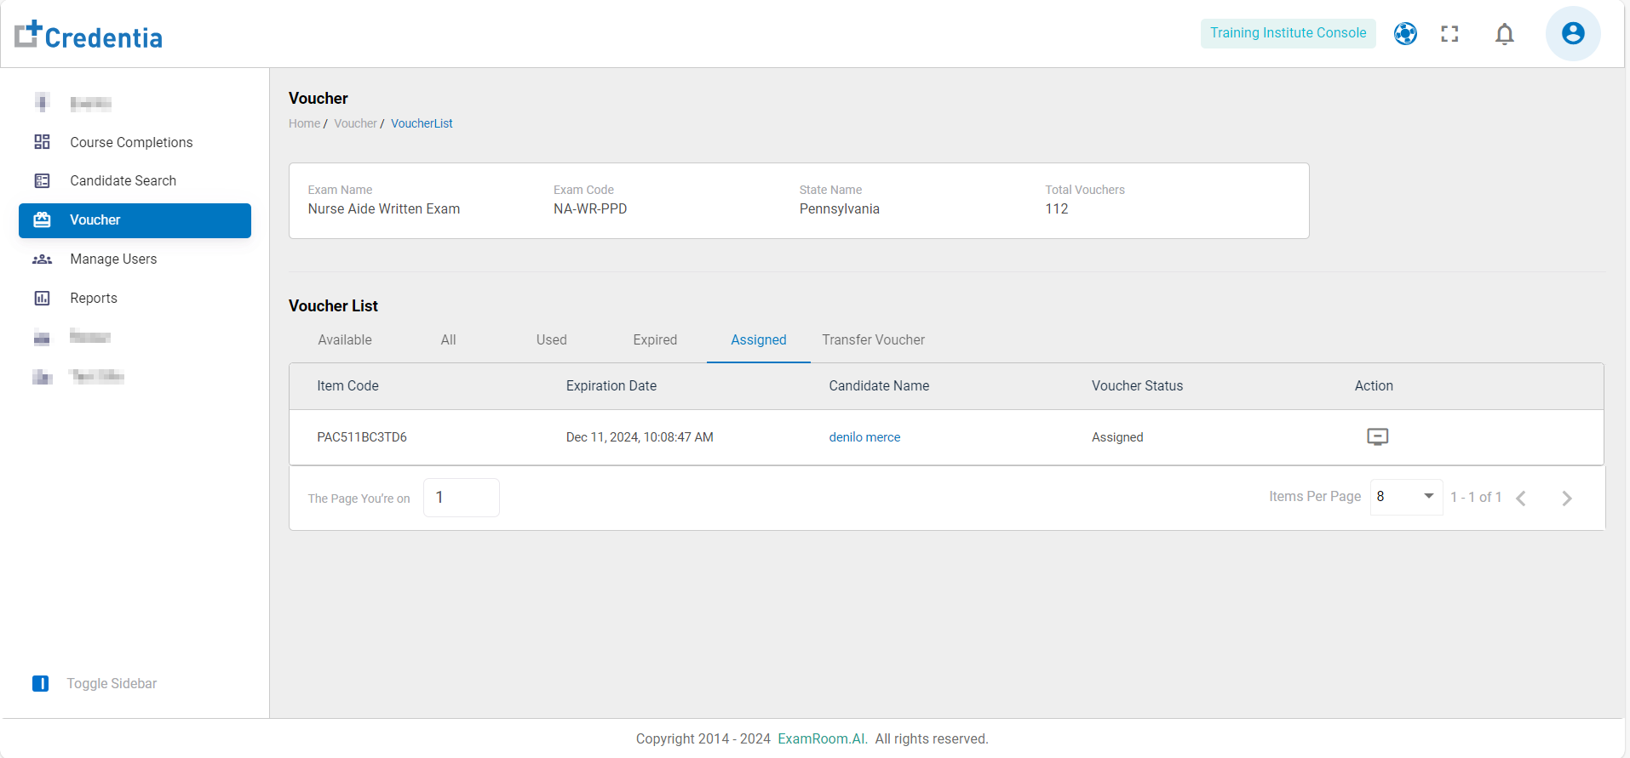The image size is (1630, 758).
Task: Go to the next page arrow
Action: [x=1567, y=499]
